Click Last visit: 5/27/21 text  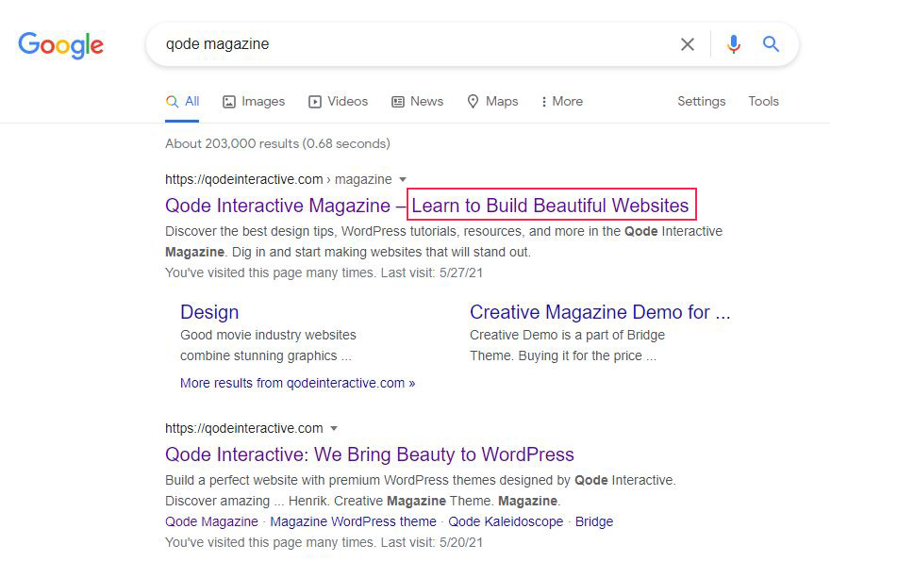coord(432,272)
